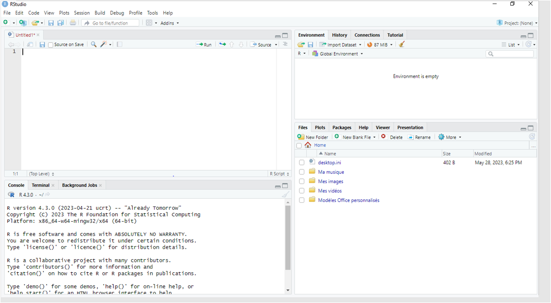
Task: Clear objects with the broom icon
Action: [401, 44]
